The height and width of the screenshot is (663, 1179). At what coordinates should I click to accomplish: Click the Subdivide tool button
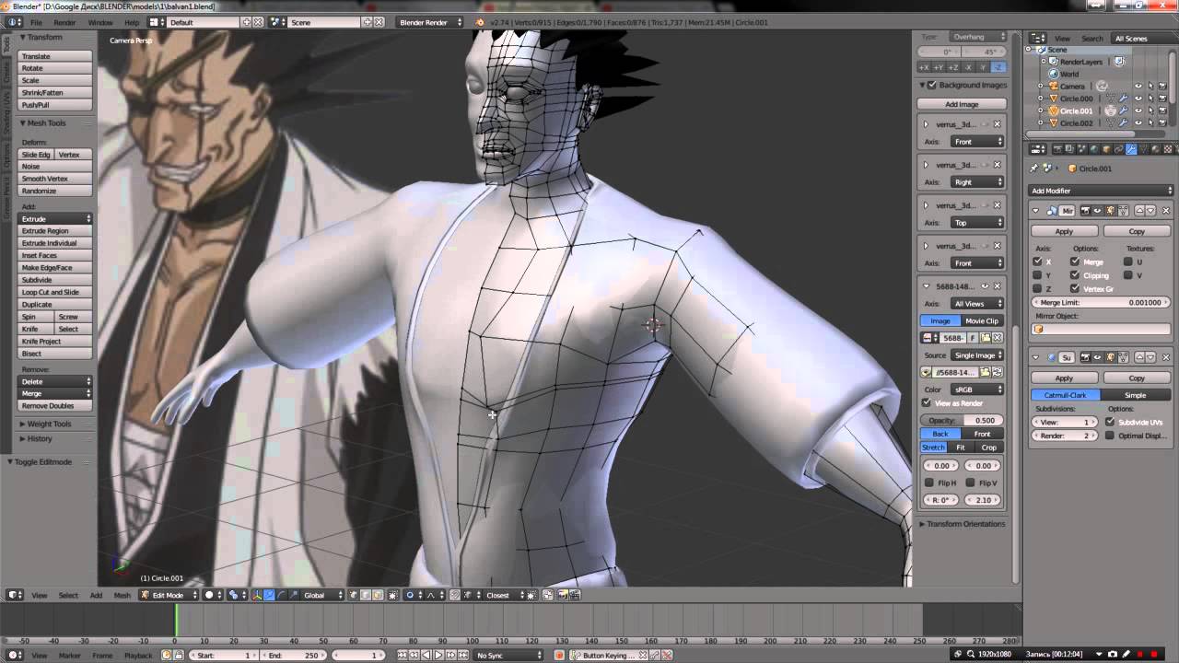tap(56, 280)
